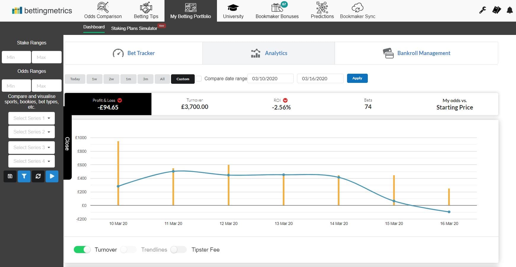Viewport: 516px width, 267px height.
Task: Click the betting slips ticket icon
Action: click(x=496, y=10)
